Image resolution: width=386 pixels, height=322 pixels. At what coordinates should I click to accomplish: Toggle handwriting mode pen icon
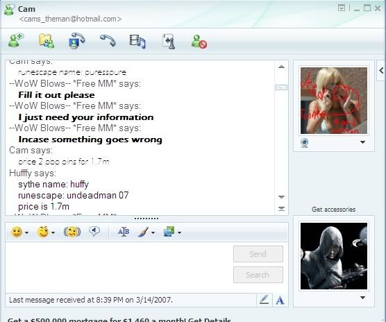264,300
